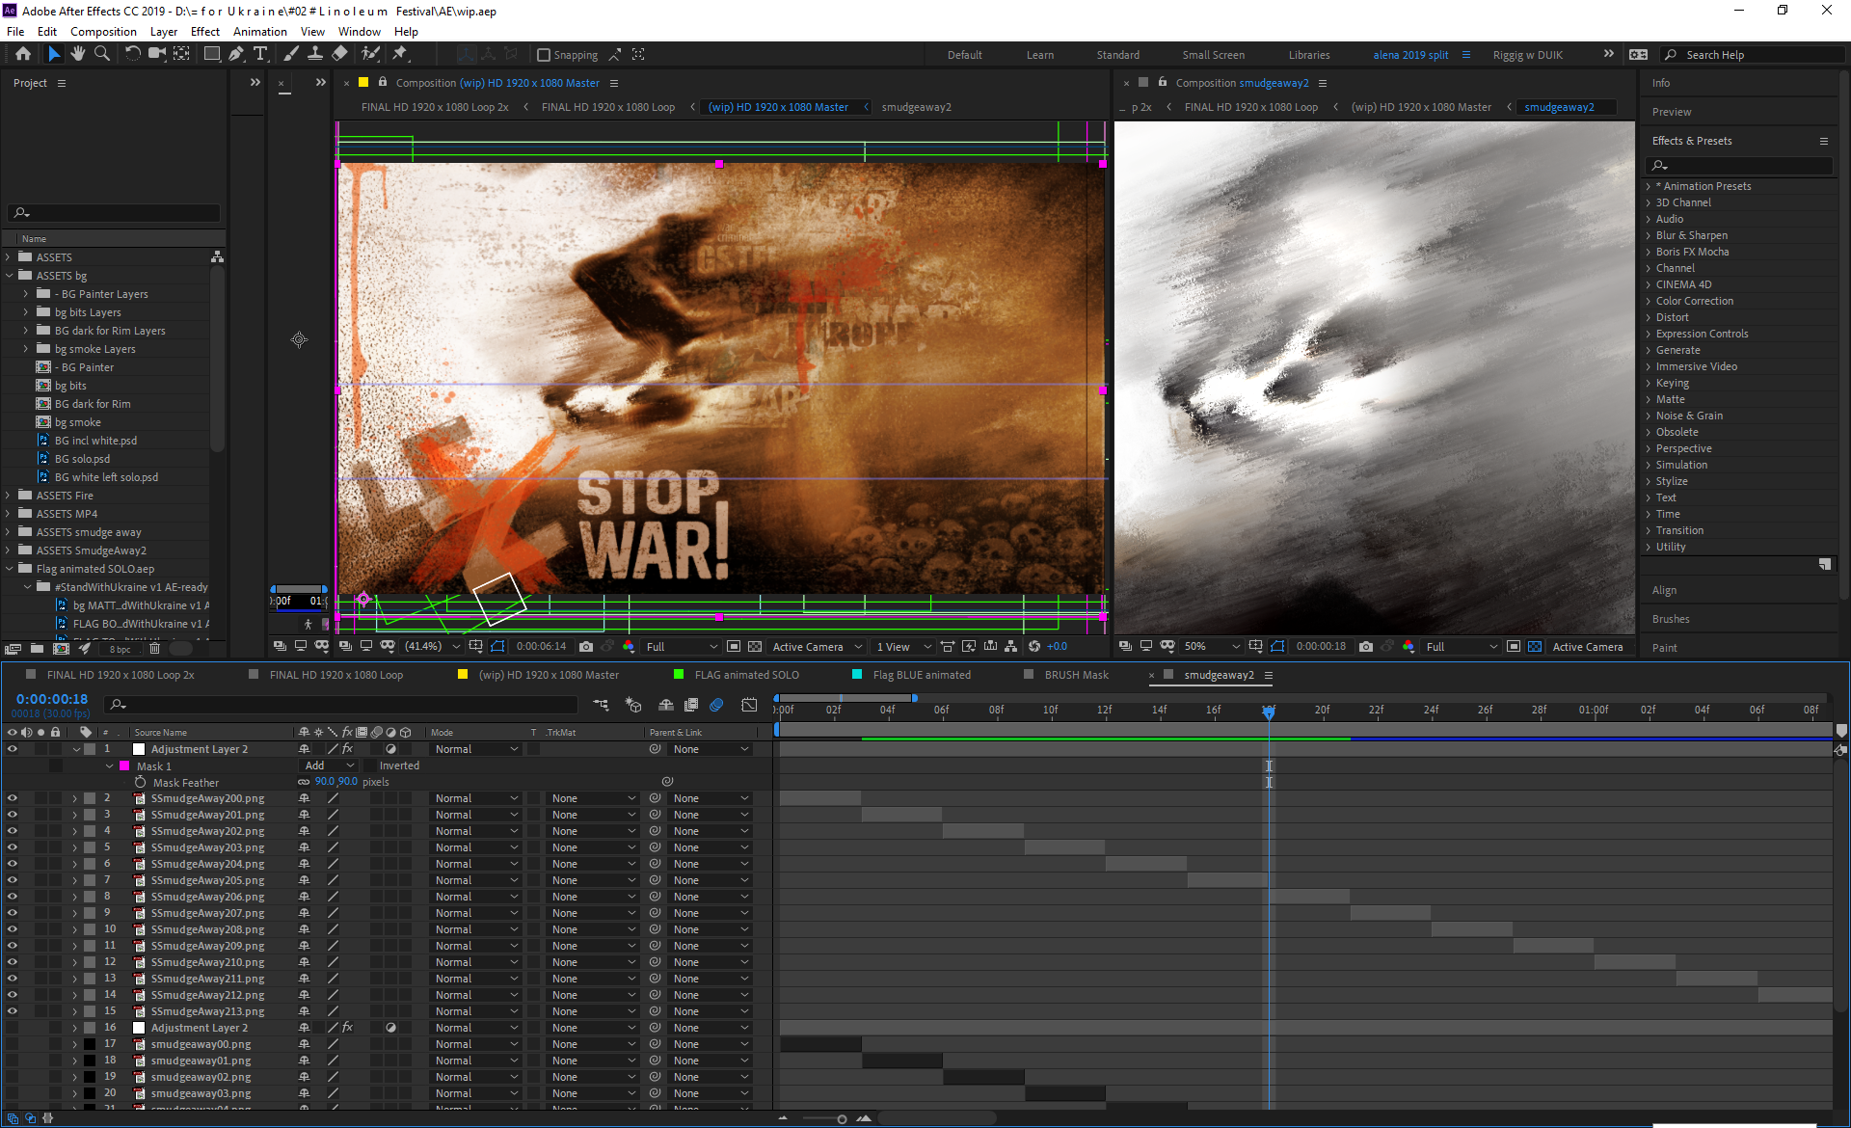1851x1128 pixels.
Task: Open the Composition menu
Action: coord(103,32)
